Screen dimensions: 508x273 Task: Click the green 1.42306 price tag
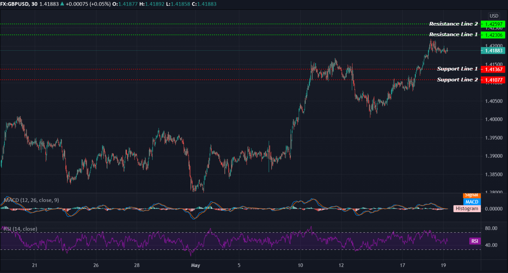(493, 35)
